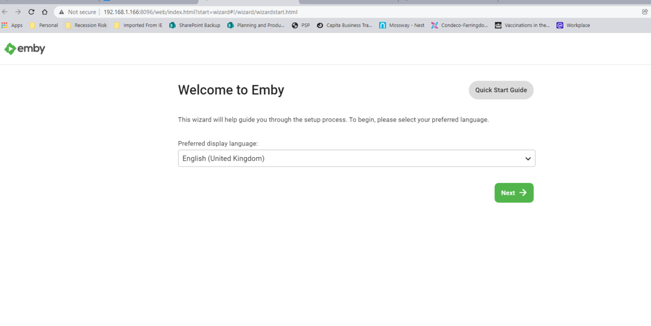This screenshot has height=326, width=651.
Task: Click the browser back arrow
Action: [x=5, y=12]
